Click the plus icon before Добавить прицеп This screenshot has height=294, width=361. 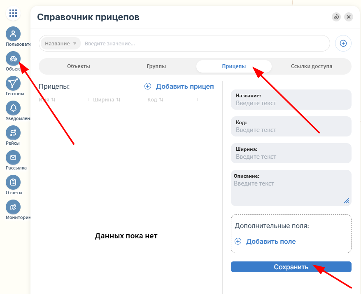(148, 86)
